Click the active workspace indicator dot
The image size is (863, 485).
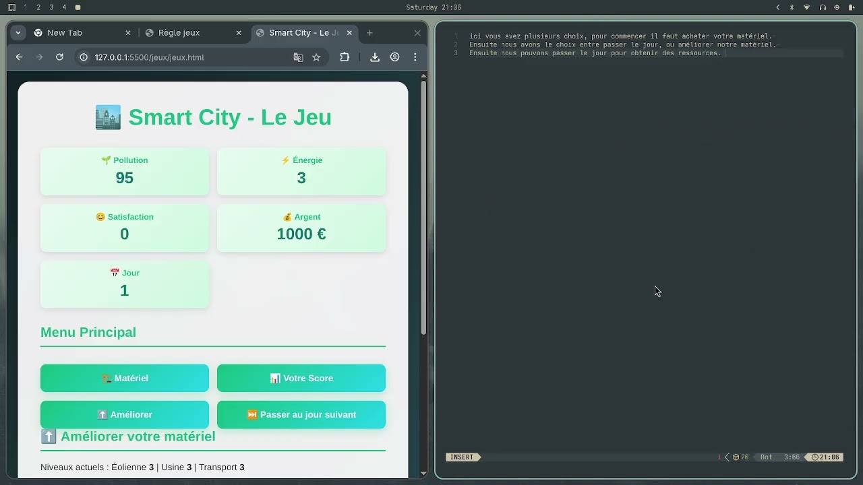[78, 7]
